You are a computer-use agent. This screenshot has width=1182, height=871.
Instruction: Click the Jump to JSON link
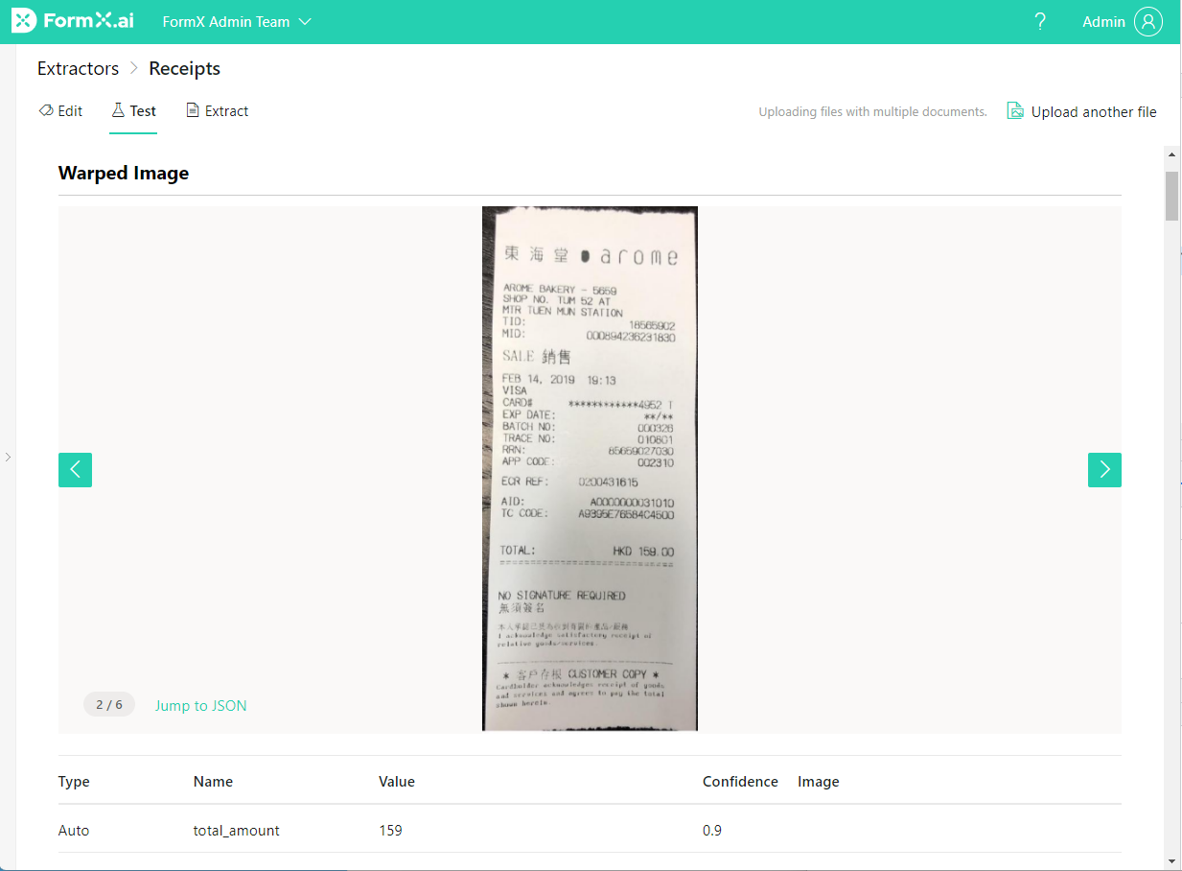[x=201, y=706]
